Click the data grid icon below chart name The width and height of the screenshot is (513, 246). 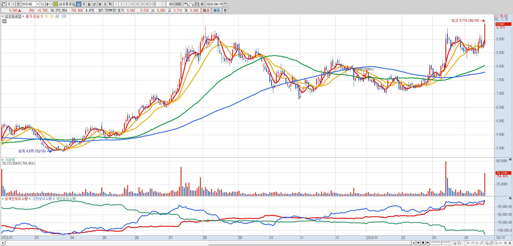click(4, 21)
